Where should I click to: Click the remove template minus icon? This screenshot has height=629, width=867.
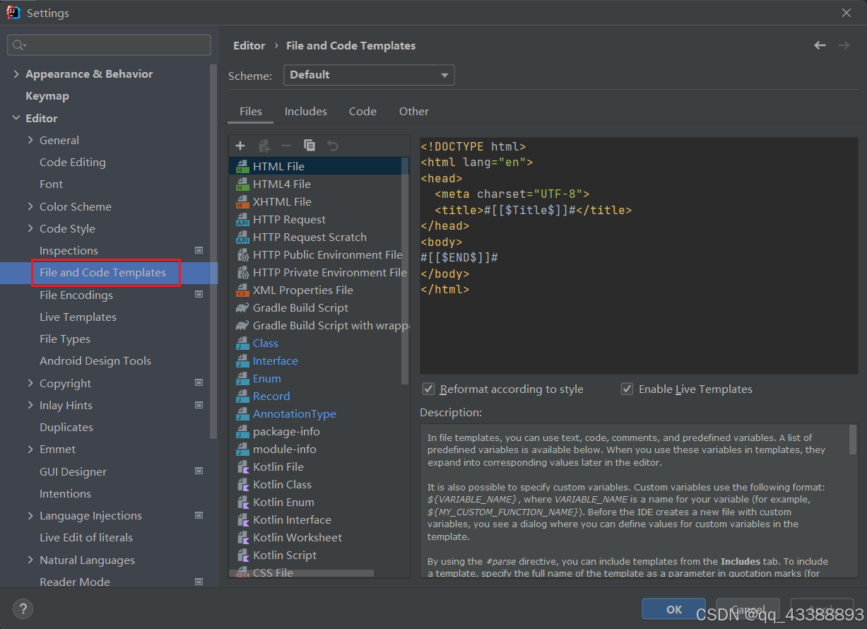coord(286,146)
